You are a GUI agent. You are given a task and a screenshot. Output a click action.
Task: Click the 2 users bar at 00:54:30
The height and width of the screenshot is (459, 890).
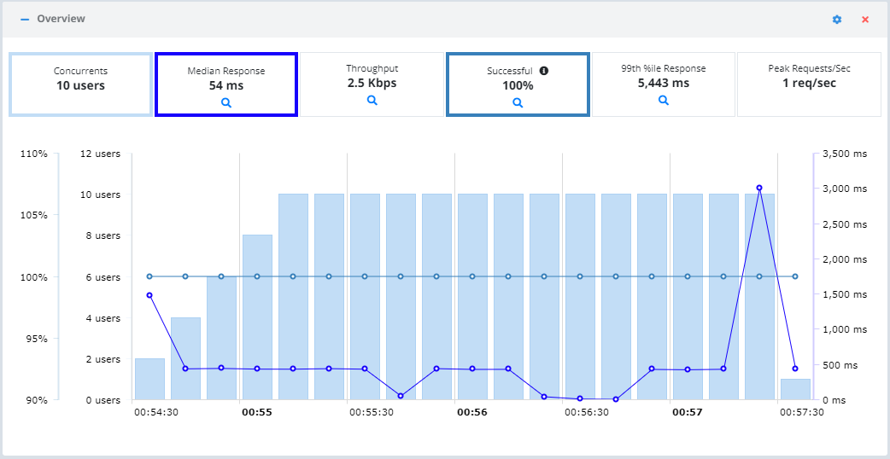click(x=149, y=379)
